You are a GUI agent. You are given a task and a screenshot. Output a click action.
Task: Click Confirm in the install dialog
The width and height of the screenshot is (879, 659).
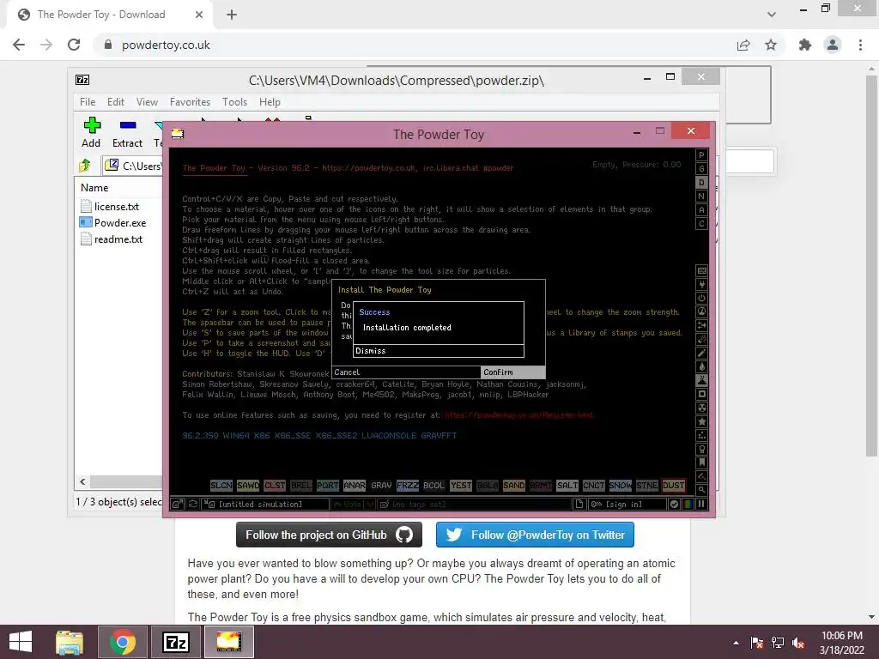tap(513, 372)
